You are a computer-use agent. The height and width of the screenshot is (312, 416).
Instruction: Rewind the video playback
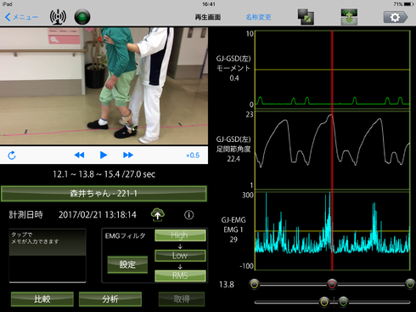(x=79, y=155)
